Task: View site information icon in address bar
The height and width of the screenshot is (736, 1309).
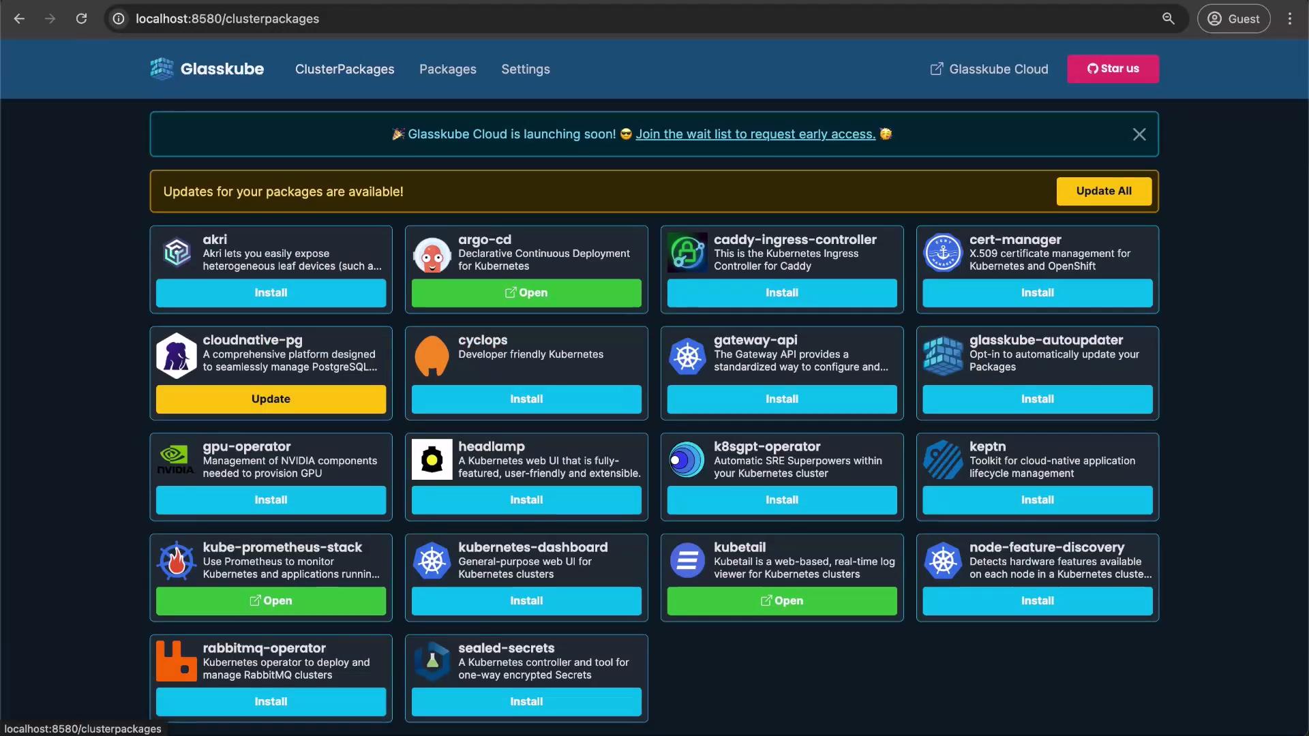Action: coord(119,18)
